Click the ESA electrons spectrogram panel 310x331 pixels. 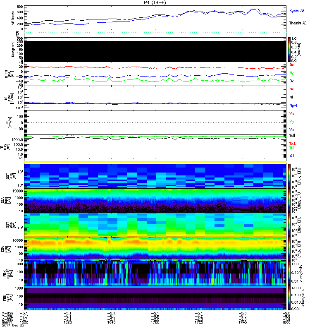(x=155, y=249)
